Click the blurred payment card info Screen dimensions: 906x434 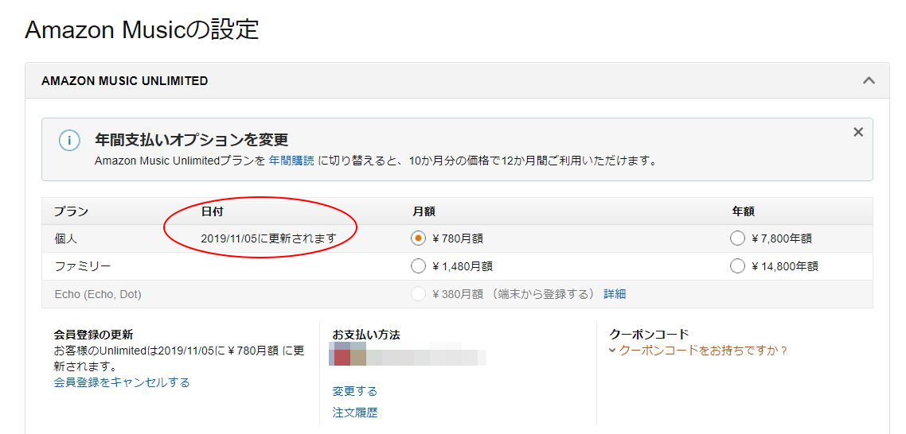click(x=408, y=354)
